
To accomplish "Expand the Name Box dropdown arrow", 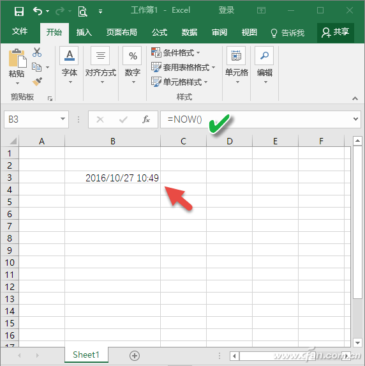I will click(63, 119).
